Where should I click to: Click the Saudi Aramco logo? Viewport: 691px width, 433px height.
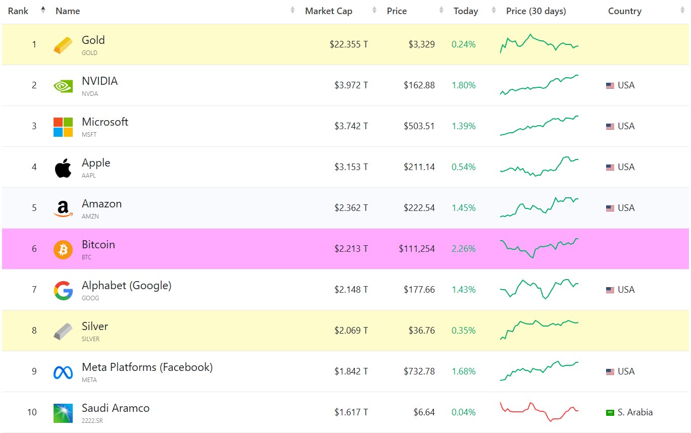pyautogui.click(x=64, y=412)
